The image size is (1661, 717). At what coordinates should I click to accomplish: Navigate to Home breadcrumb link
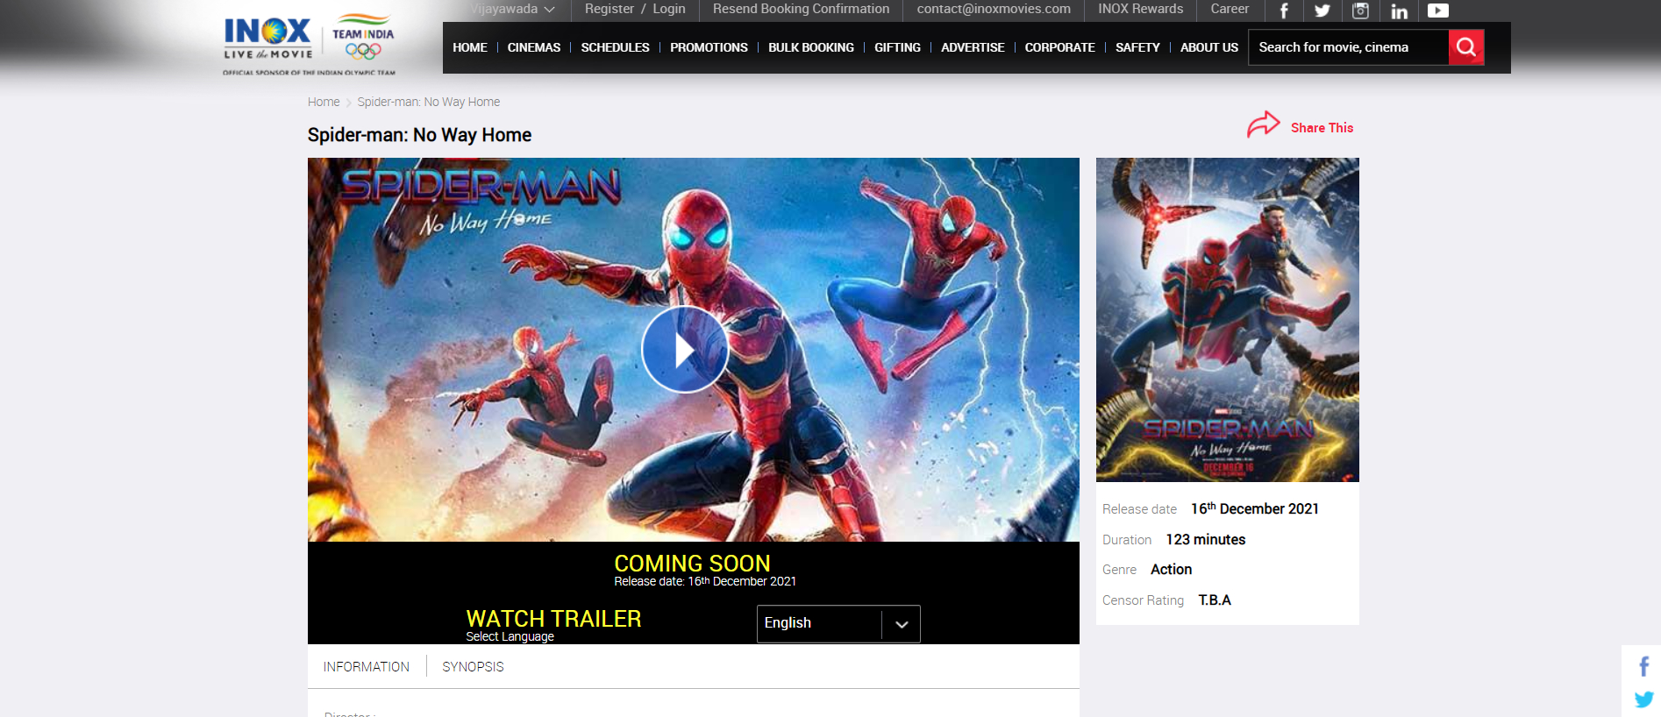pos(323,102)
